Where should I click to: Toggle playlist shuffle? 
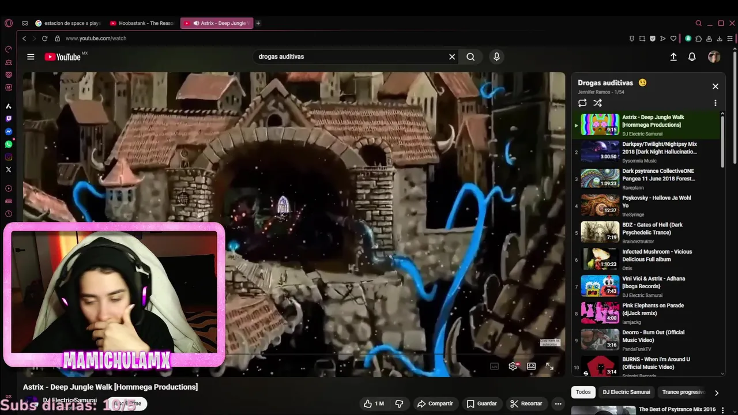point(597,103)
